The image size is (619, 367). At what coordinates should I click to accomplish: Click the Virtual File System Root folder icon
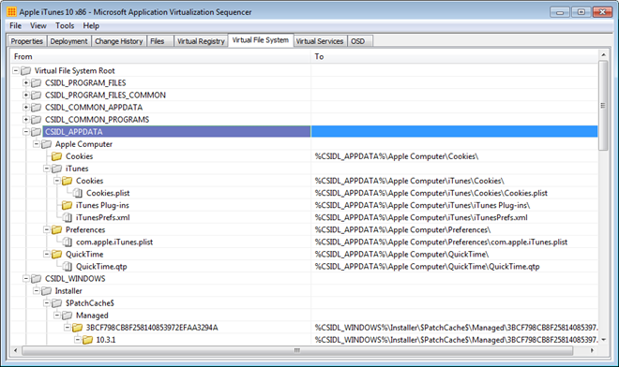pyautogui.click(x=26, y=71)
